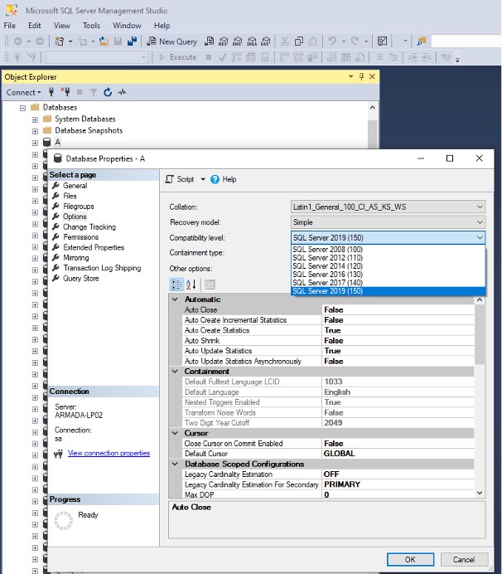Click the Script button in Database Properties
Screen dimensions: 502x574
coord(180,179)
